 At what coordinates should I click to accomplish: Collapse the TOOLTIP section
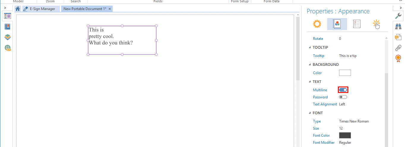(x=310, y=48)
